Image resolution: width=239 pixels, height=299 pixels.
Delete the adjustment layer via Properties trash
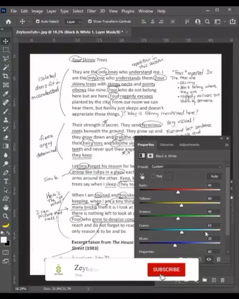coord(219,259)
